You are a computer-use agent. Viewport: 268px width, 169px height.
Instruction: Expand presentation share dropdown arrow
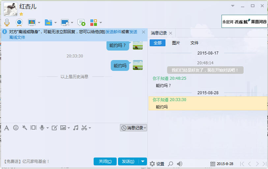(39, 22)
